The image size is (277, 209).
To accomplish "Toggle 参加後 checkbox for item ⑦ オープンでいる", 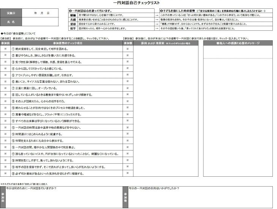I will pos(128,88).
